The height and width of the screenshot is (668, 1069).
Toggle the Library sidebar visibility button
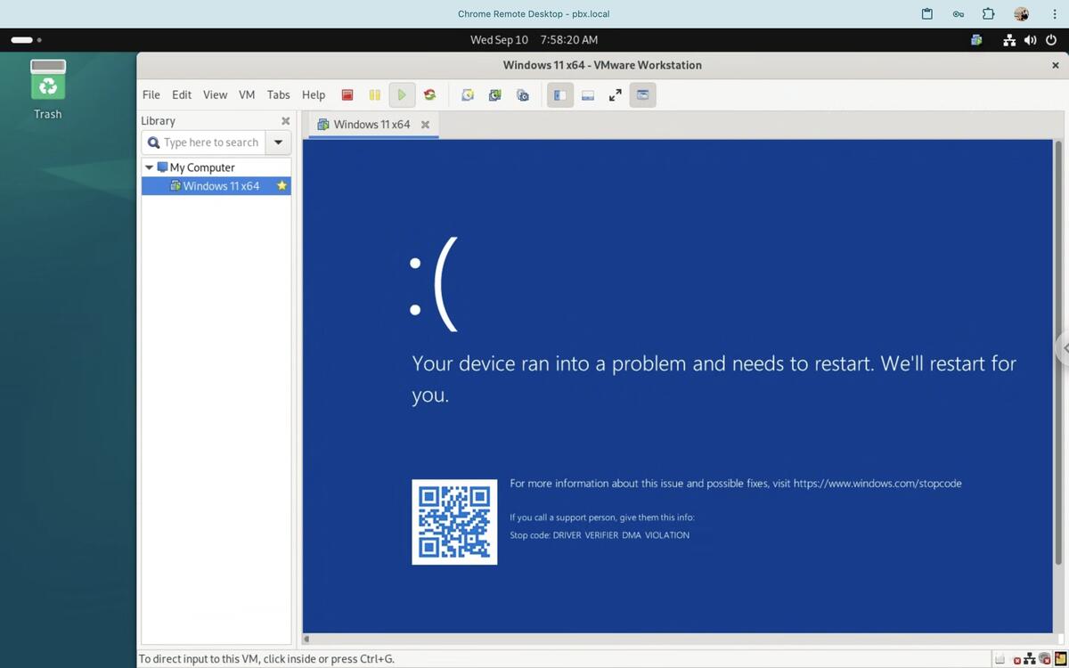[x=559, y=95]
